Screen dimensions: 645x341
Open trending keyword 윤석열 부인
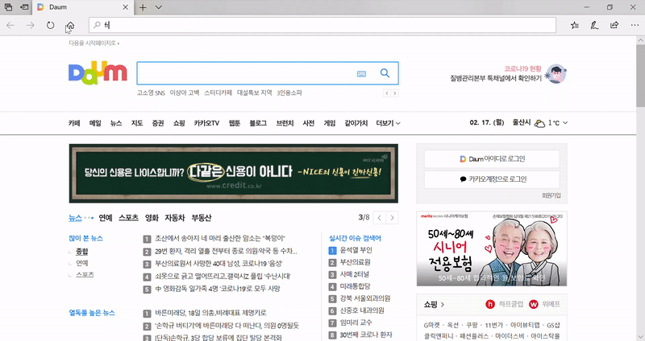point(356,250)
